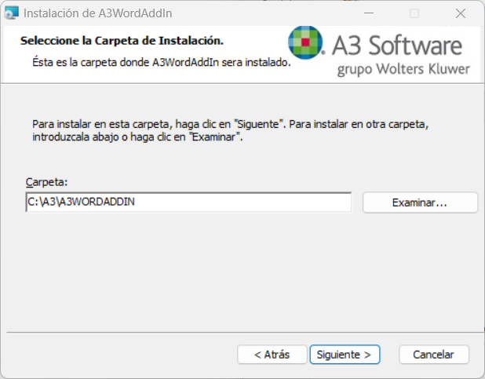The width and height of the screenshot is (485, 379).
Task: Click the 'A3 Software' brand text
Action: click(x=397, y=46)
